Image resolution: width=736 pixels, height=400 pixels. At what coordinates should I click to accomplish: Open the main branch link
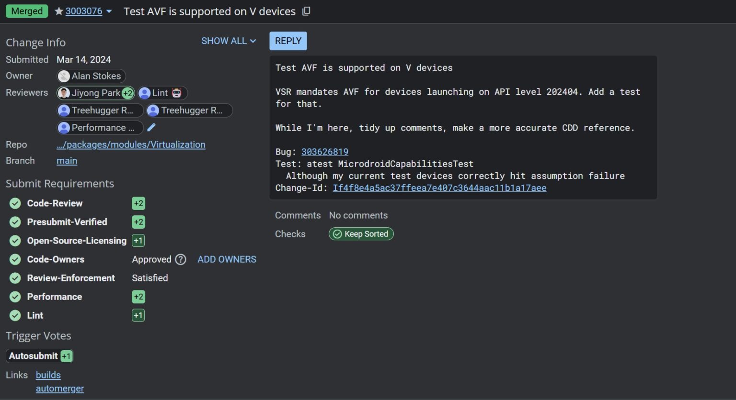tap(67, 160)
